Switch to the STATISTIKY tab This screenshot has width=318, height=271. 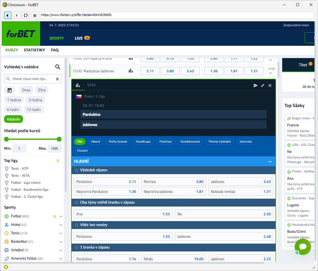(34, 50)
